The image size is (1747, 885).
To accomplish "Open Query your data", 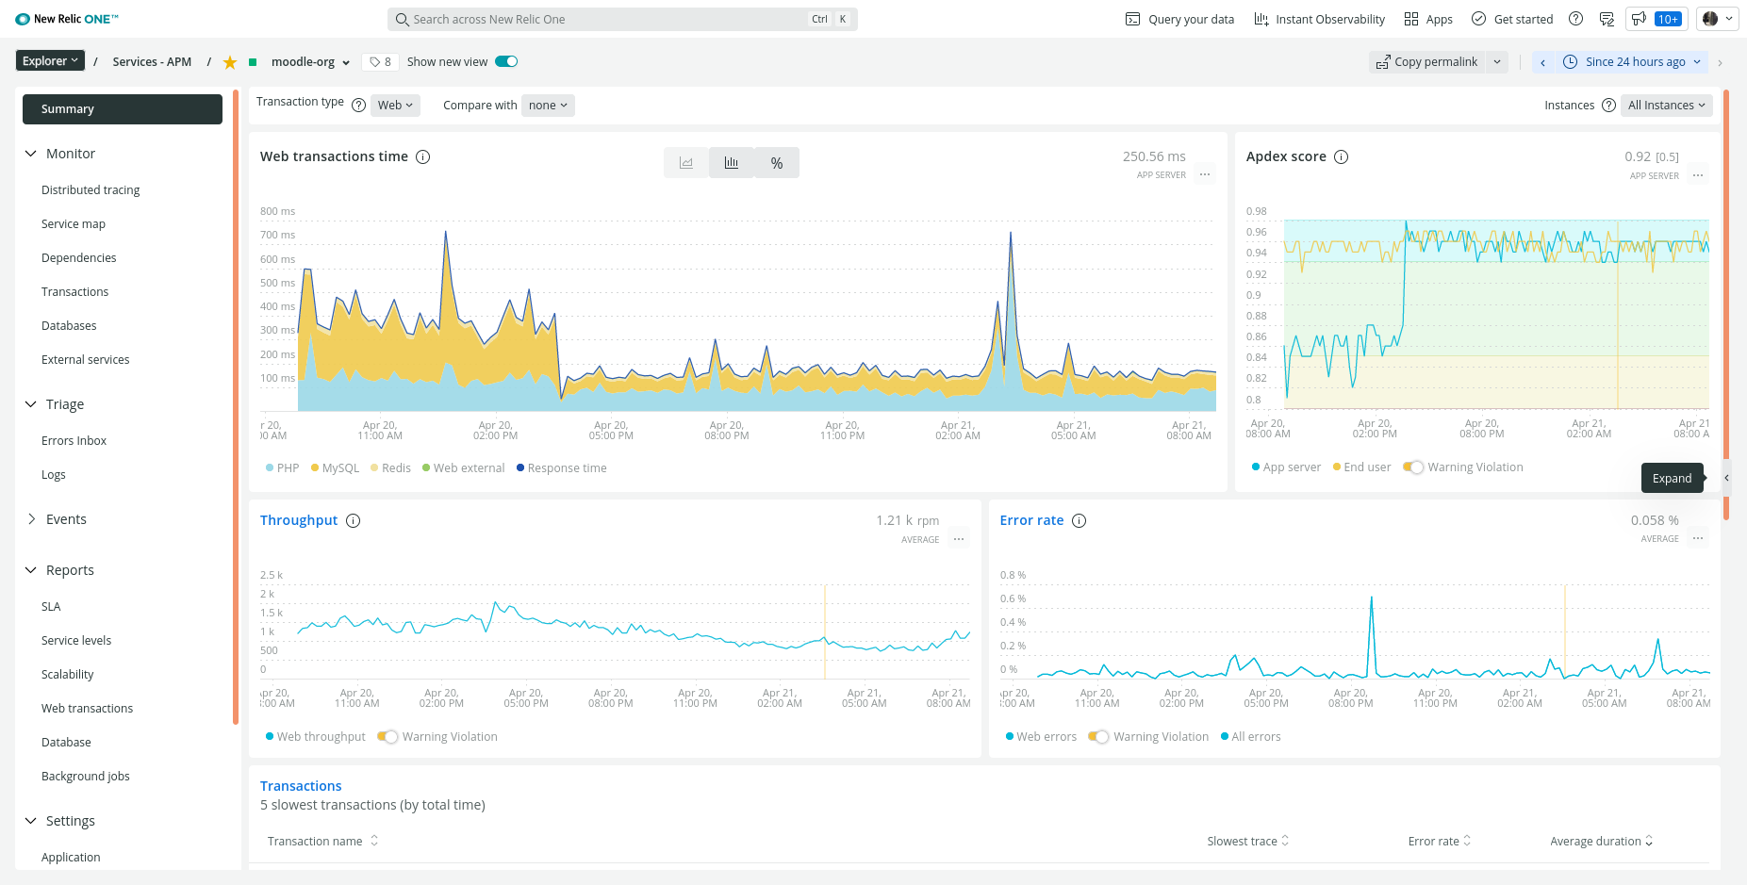I will click(1179, 19).
